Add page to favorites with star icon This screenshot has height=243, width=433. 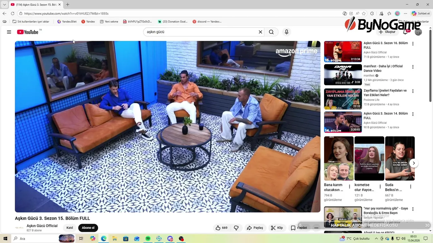point(364,13)
